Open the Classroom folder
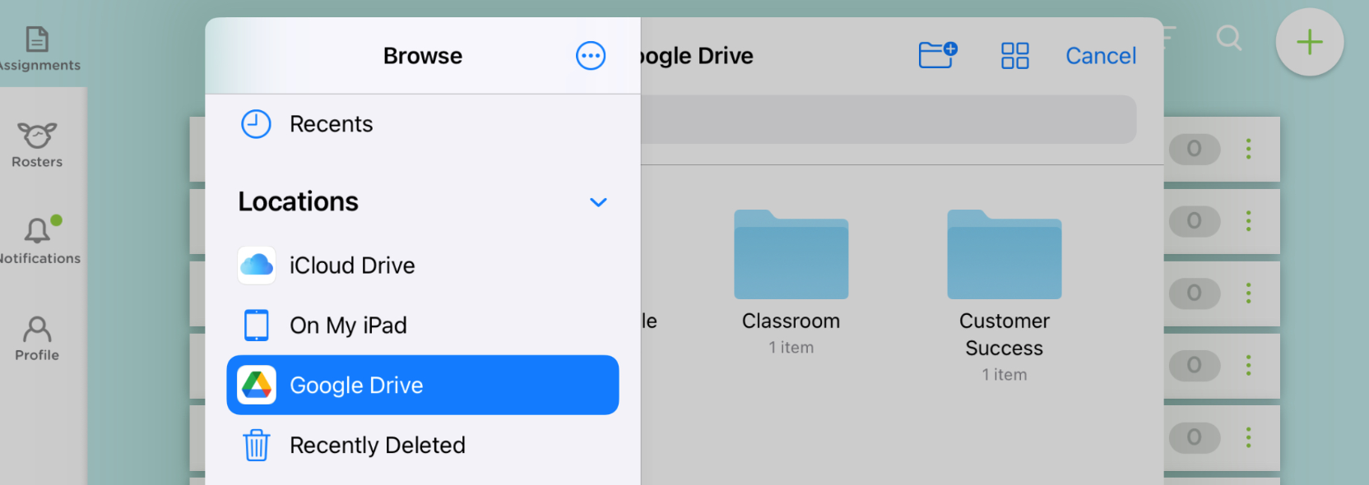This screenshot has width=1369, height=485. 791,256
